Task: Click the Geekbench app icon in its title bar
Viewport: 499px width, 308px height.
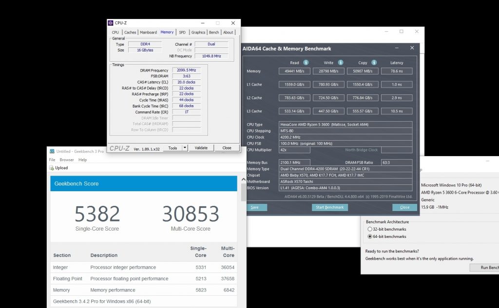Action: (x=52, y=151)
